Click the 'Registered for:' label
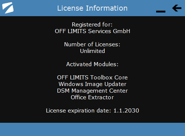The width and height of the screenshot is (185, 136). (92, 25)
